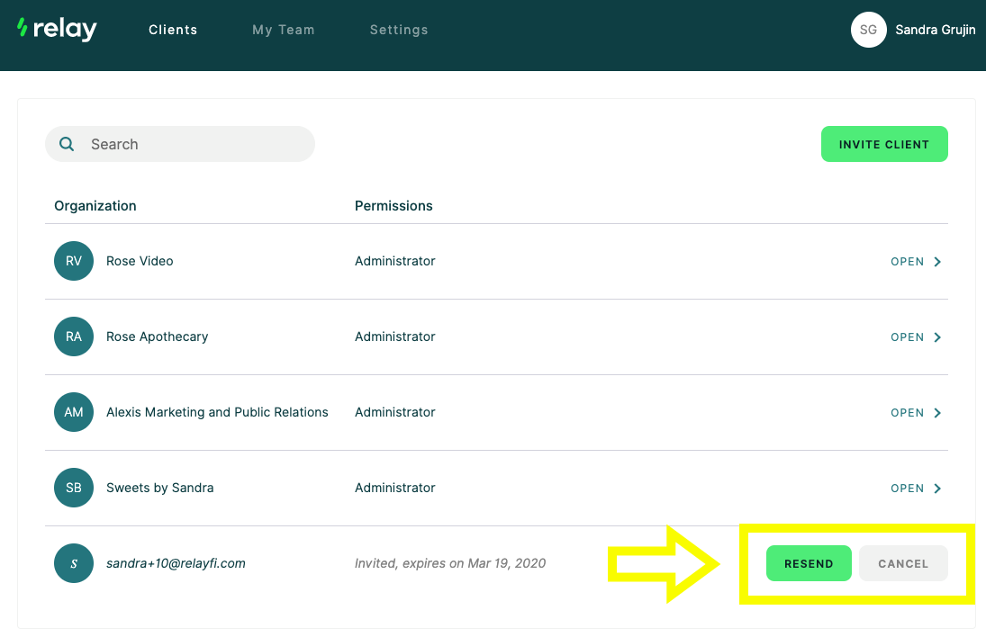Expand Rose Apothecary via its chevron
The width and height of the screenshot is (986, 637).
(937, 337)
